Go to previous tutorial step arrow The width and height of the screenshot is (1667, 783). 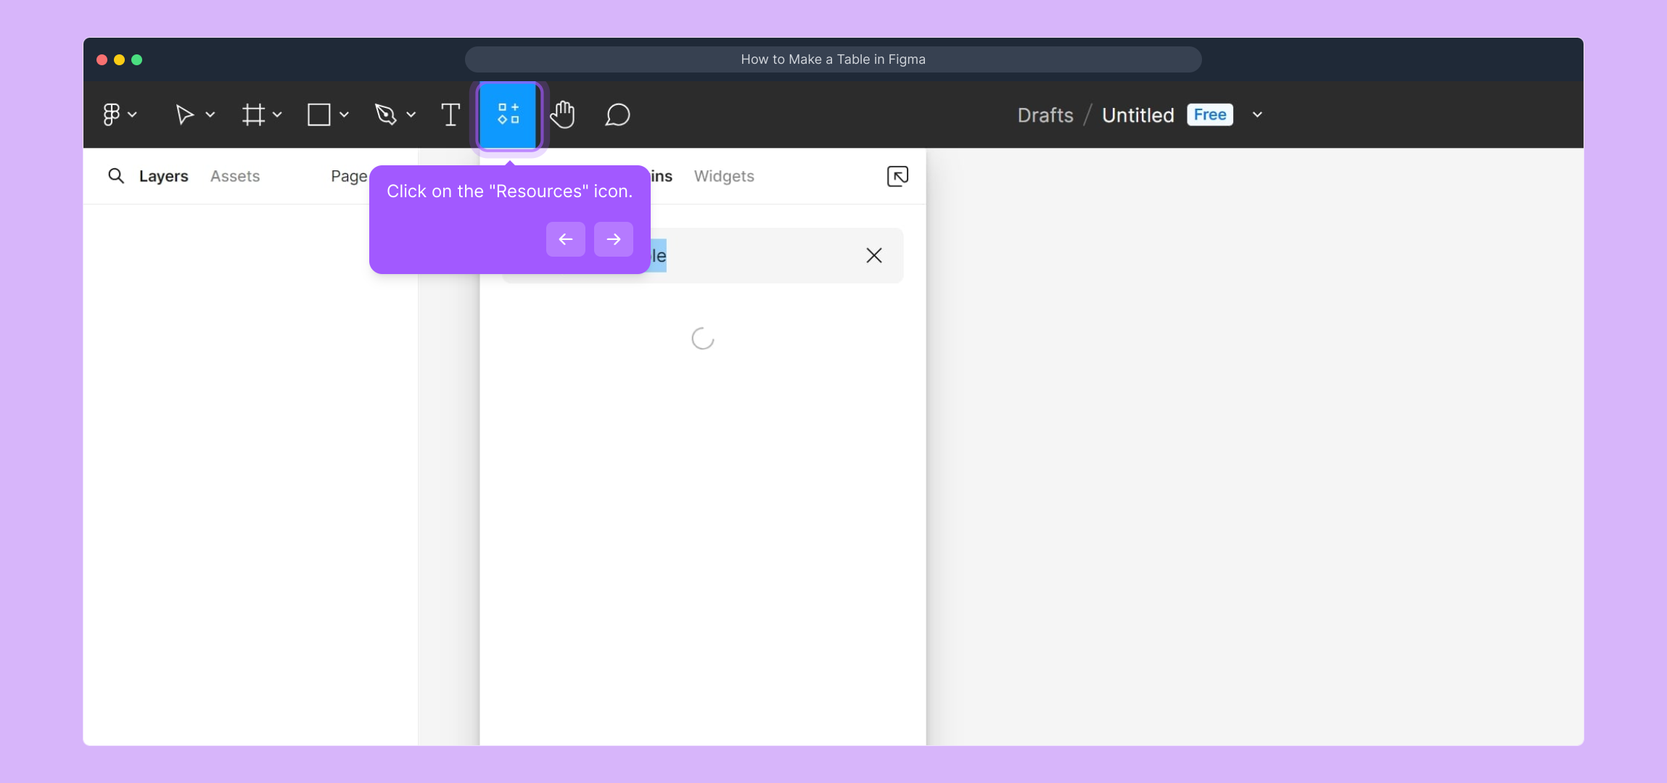click(x=565, y=239)
